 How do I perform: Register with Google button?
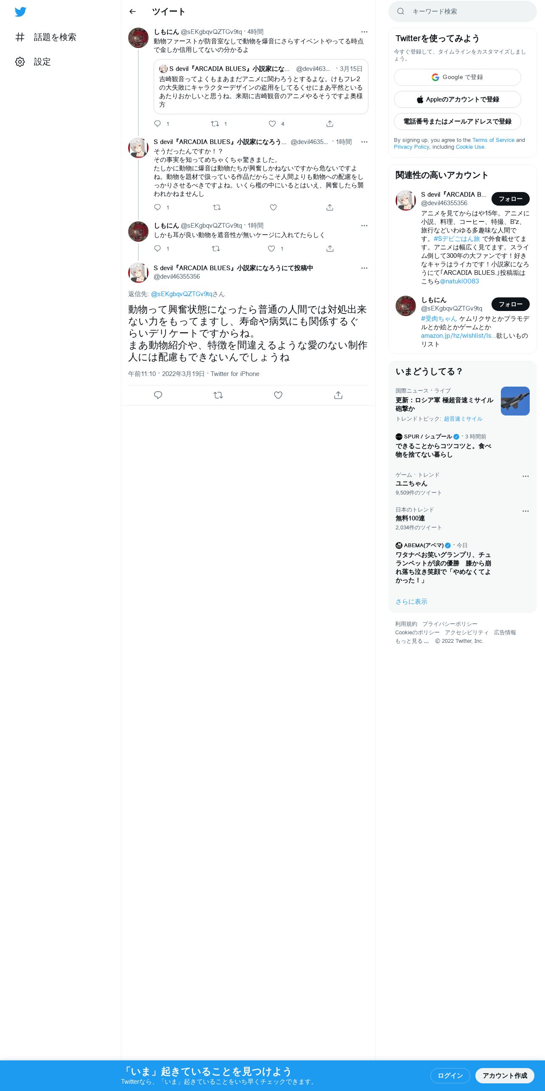[458, 77]
